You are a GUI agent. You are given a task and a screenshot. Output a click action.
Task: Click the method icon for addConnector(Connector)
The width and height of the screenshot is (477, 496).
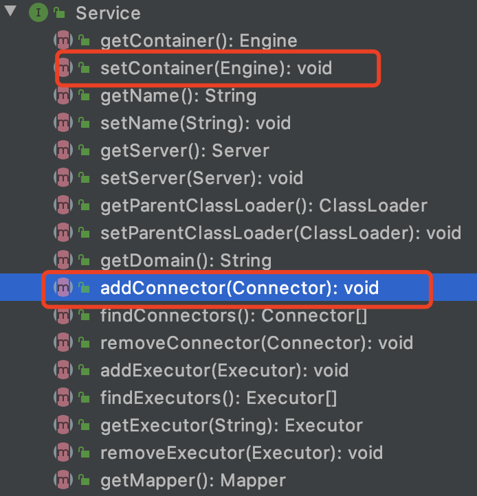(63, 287)
